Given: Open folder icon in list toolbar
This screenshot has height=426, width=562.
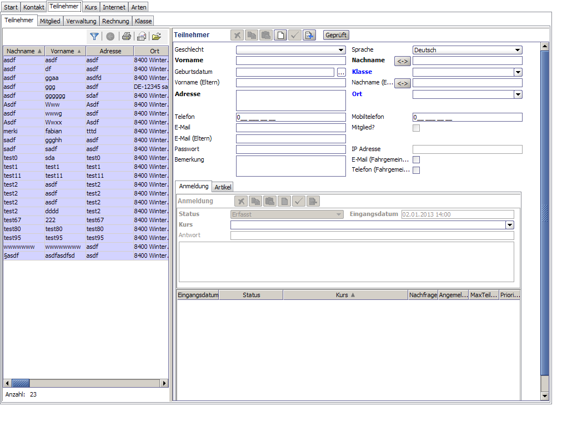Looking at the screenshot, I should [157, 36].
